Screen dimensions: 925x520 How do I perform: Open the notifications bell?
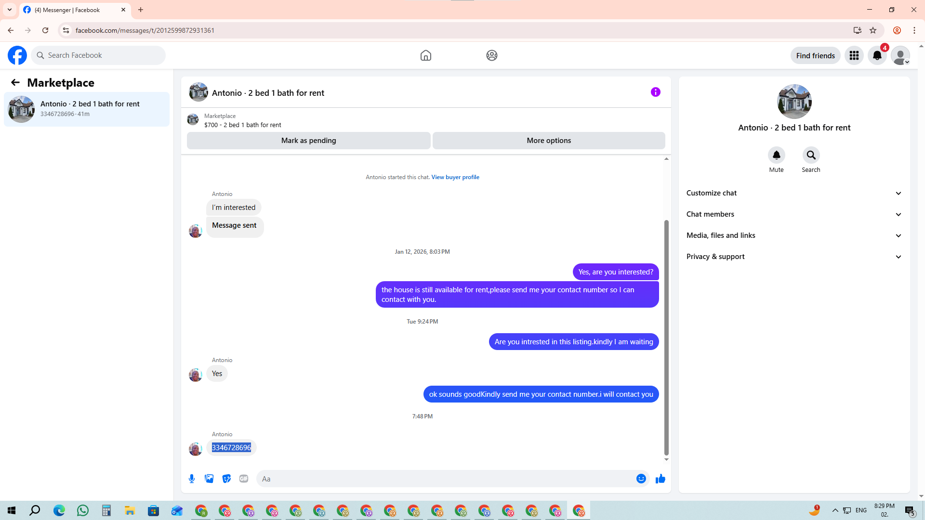point(877,55)
